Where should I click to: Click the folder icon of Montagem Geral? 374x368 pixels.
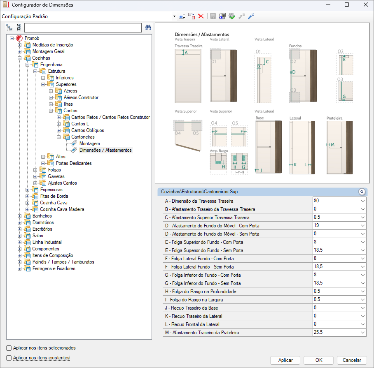click(27, 51)
